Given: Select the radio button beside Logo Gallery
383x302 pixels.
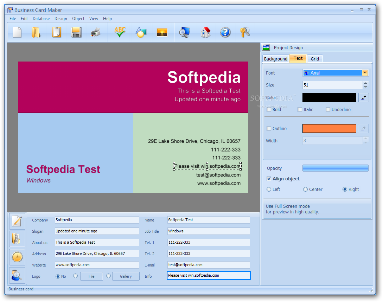Looking at the screenshot, I should 108,276.
